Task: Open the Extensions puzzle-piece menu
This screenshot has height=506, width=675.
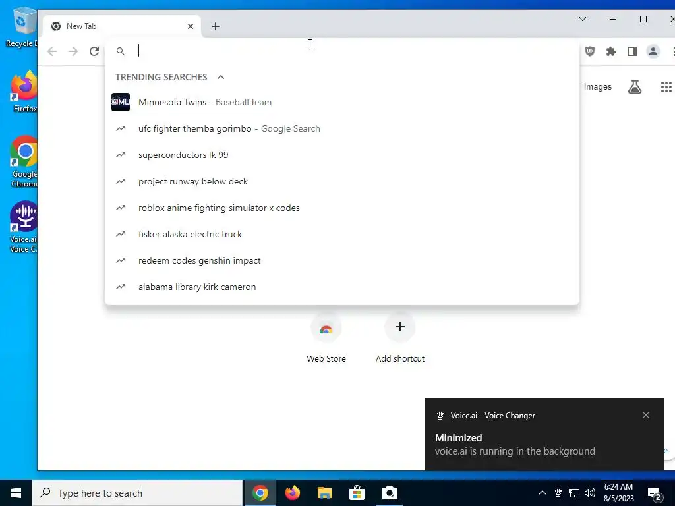Action: point(611,51)
